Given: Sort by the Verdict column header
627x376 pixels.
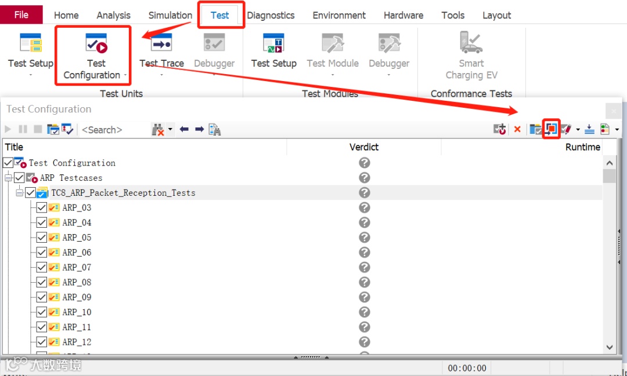Looking at the screenshot, I should click(364, 147).
